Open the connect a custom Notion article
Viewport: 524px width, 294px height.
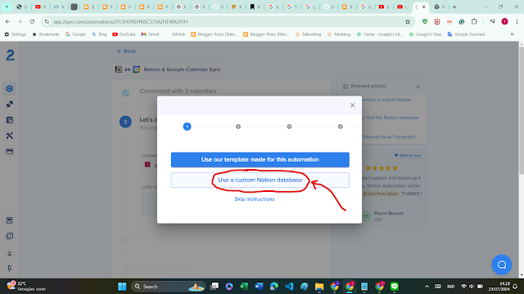pos(386,100)
